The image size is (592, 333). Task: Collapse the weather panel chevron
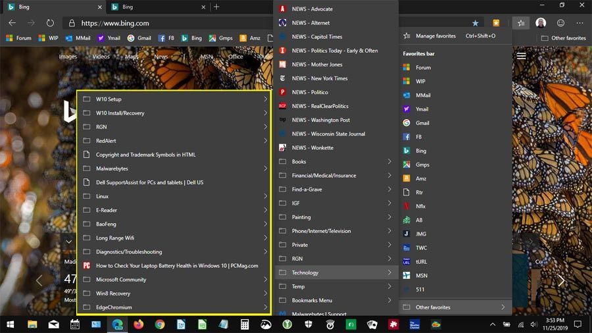click(68, 242)
